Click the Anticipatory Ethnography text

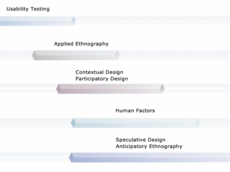[x=149, y=146]
